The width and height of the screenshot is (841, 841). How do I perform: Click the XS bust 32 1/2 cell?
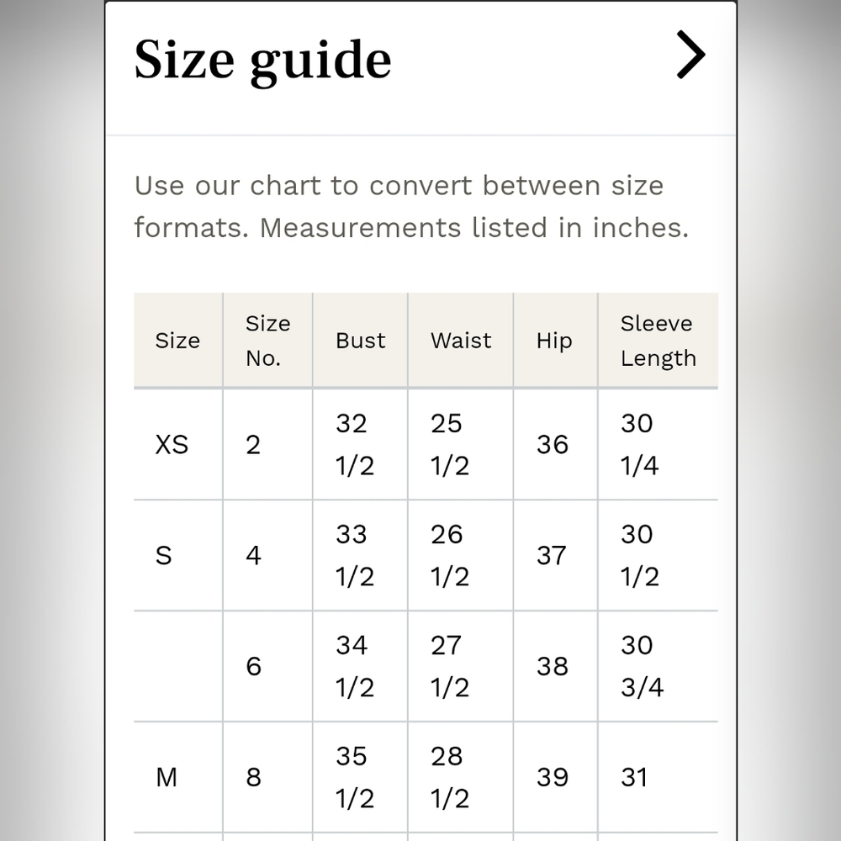(x=361, y=444)
